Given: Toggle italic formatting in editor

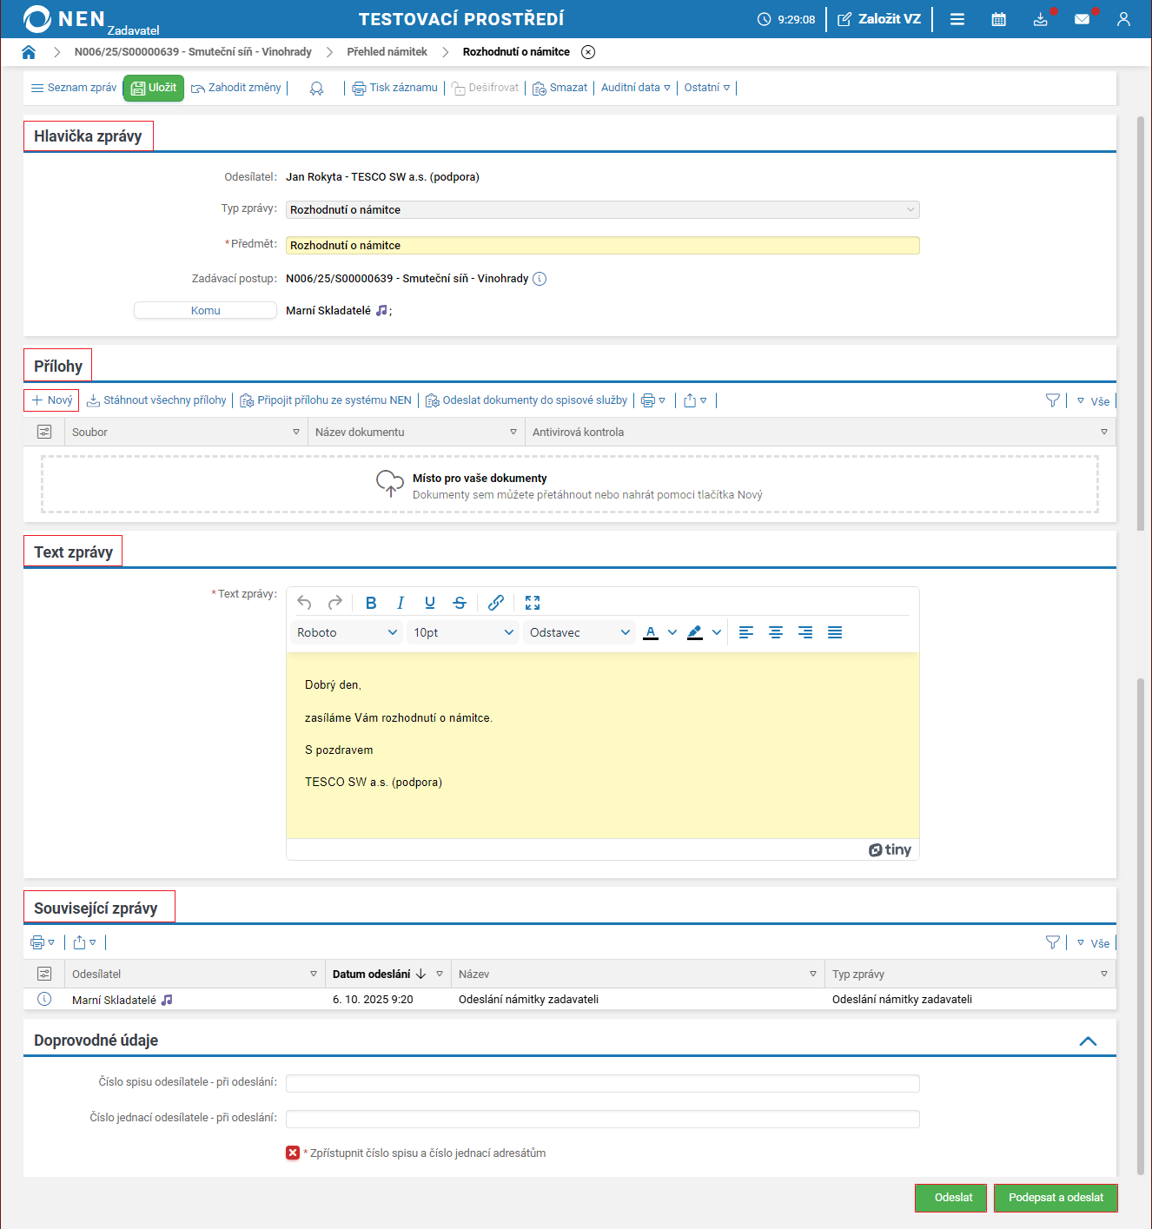Looking at the screenshot, I should [401, 603].
